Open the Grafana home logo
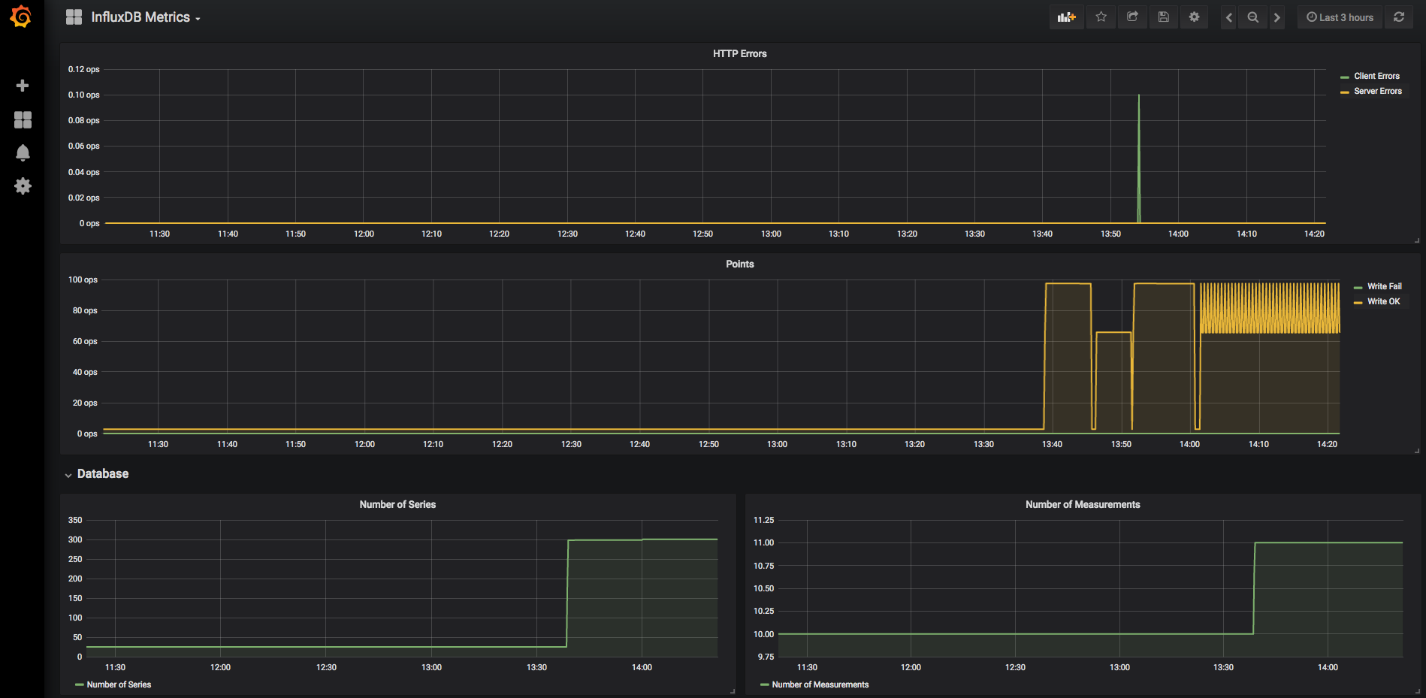This screenshot has width=1426, height=698. 21,17
